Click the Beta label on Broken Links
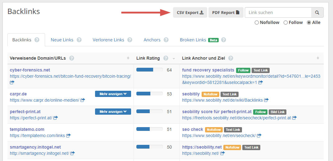Viewport: 333px width, 161px height. point(213,40)
